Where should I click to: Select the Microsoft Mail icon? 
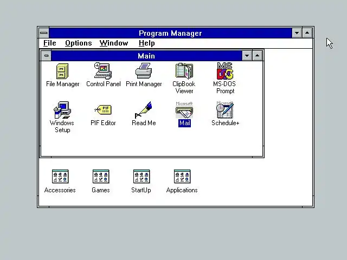pos(184,110)
